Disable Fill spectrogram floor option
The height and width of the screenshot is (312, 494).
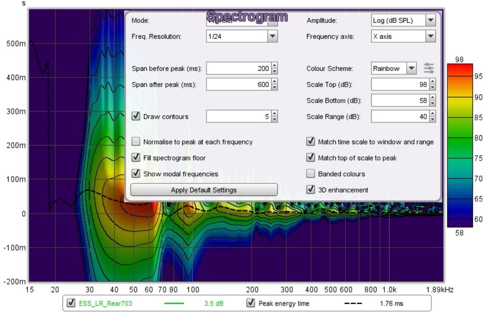coord(135,157)
